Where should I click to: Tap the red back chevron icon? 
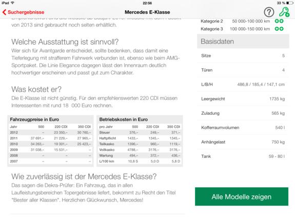pyautogui.click(x=4, y=12)
